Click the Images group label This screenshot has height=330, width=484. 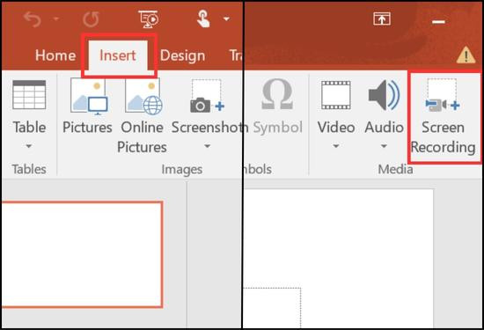tap(182, 170)
